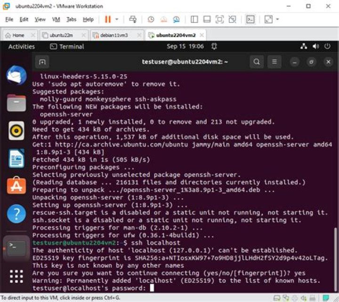Toggle the VMware library sidebar icon

tap(194, 19)
